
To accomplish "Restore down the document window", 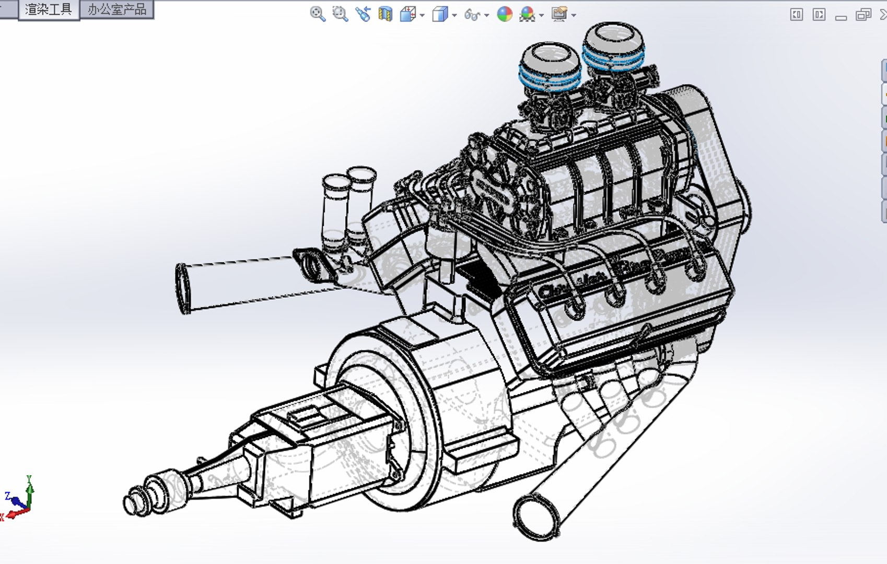I will (863, 15).
